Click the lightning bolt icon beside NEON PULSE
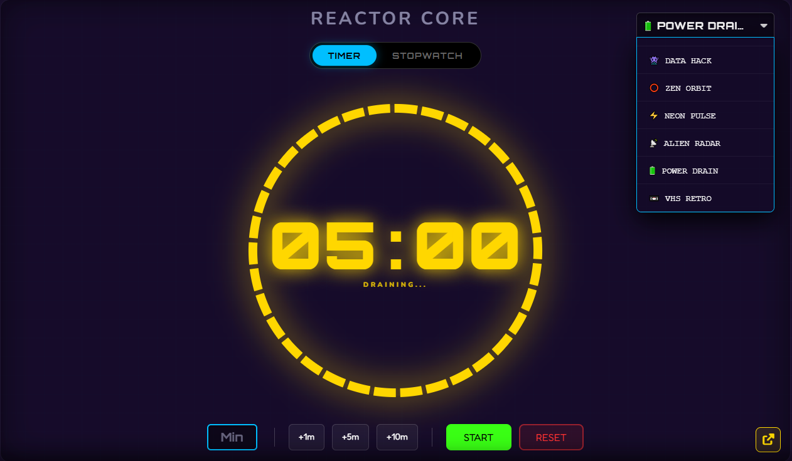The height and width of the screenshot is (461, 792). point(653,115)
